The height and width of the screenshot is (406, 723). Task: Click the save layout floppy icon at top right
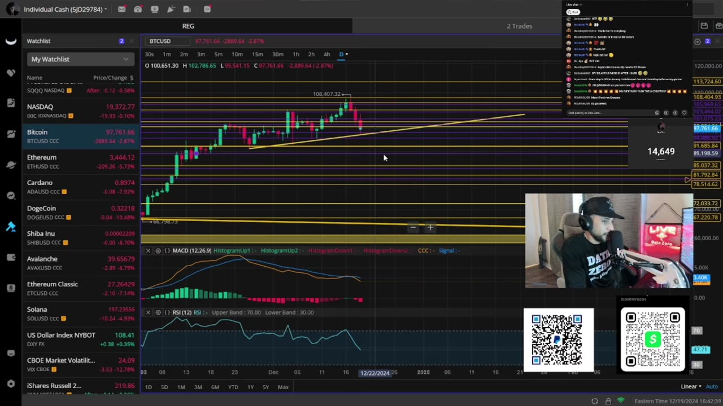704,25
